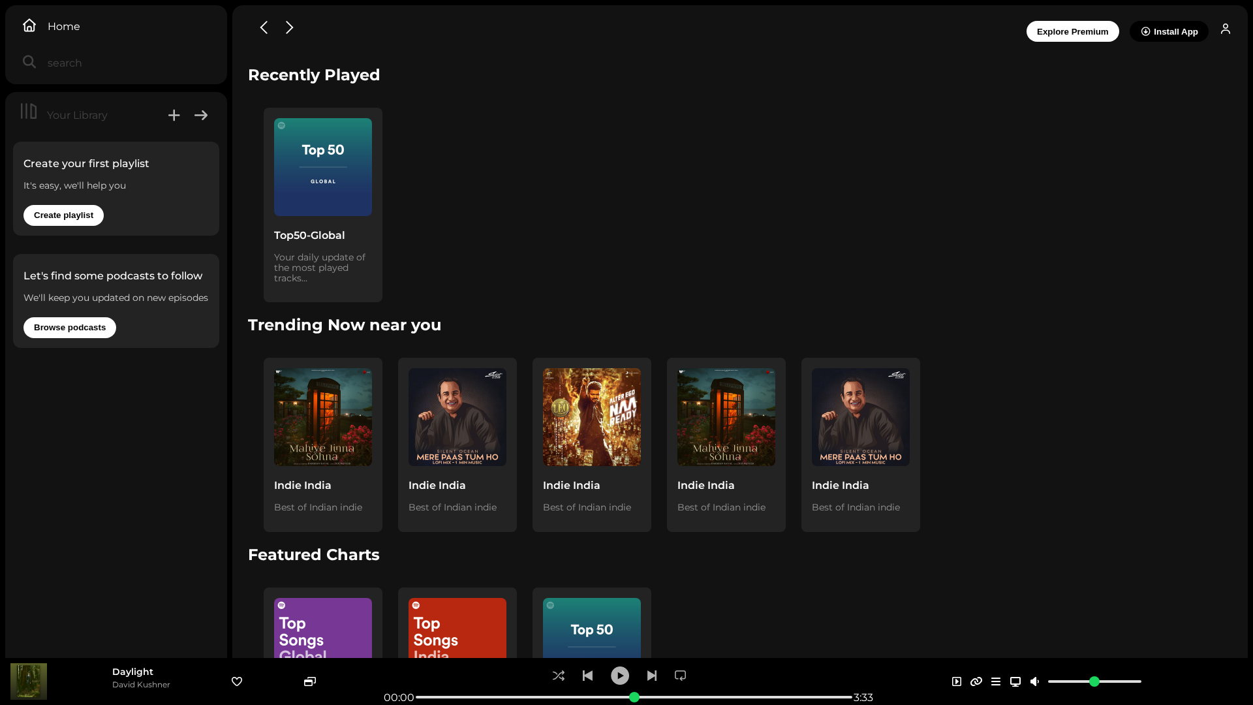Click the Explore Premium button

point(1072,31)
